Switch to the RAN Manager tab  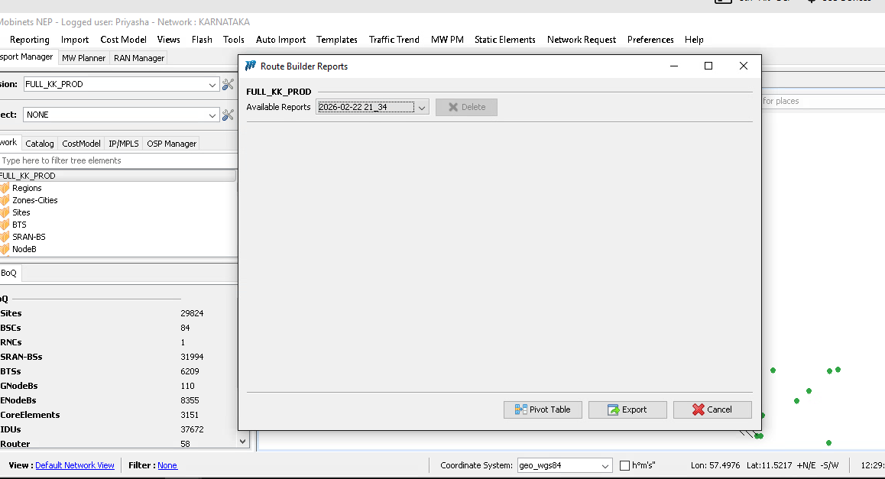(138, 57)
